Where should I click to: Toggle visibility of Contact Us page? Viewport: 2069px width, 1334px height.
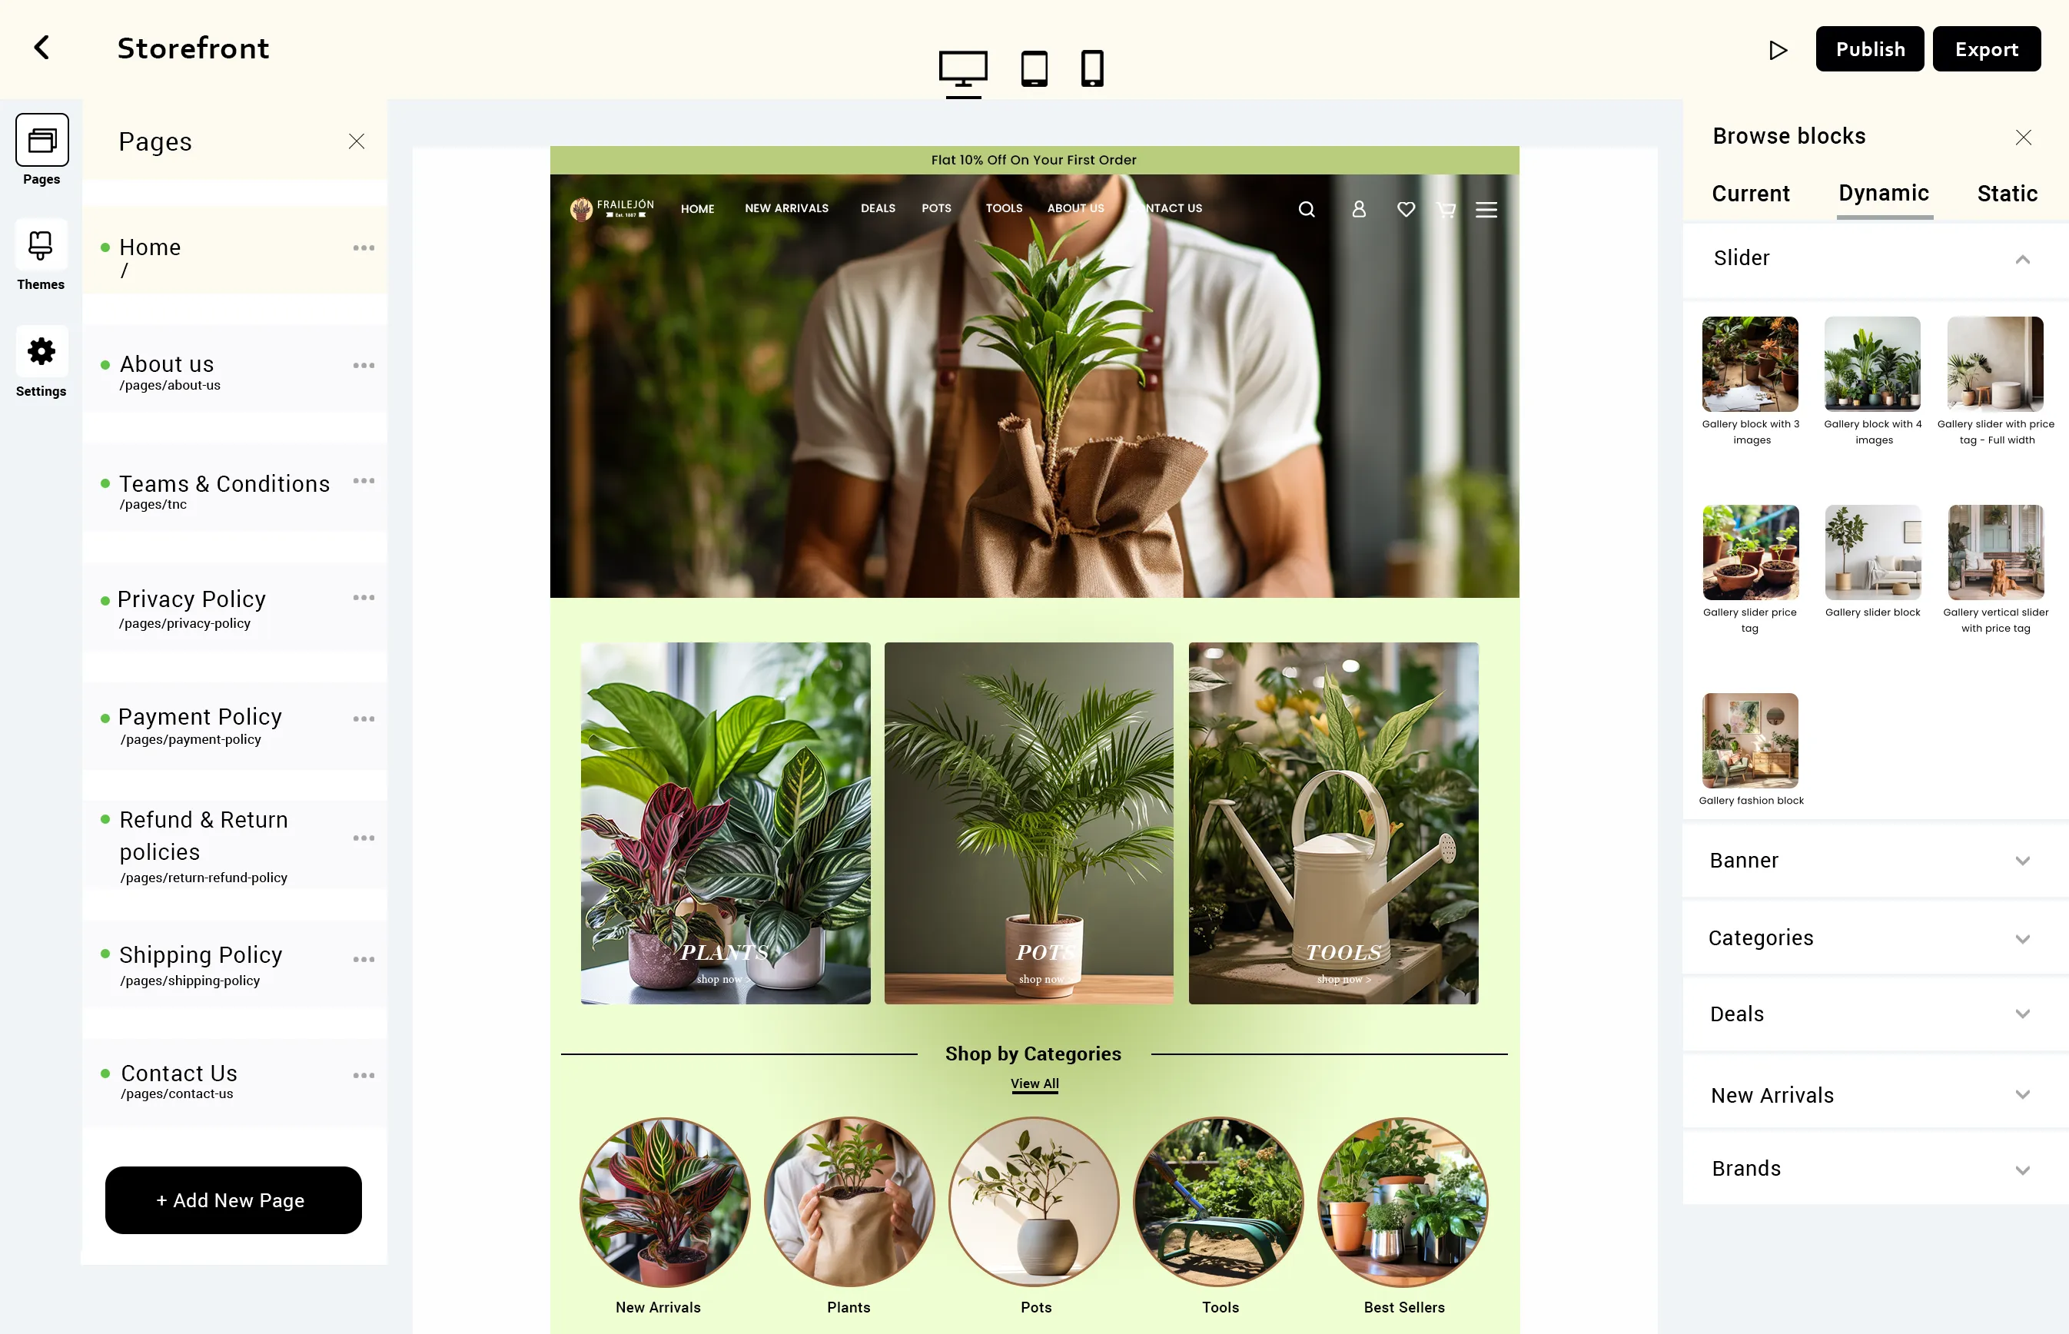[107, 1074]
